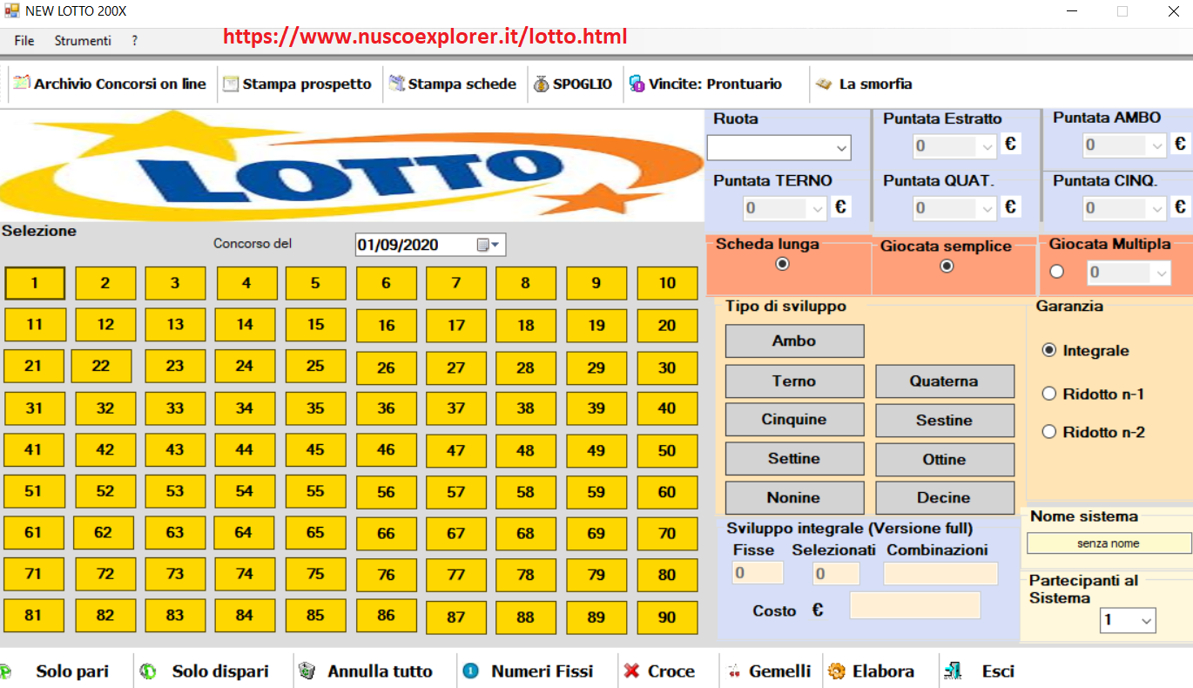This screenshot has width=1193, height=688.
Task: Select lotto number 1
Action: (x=35, y=282)
